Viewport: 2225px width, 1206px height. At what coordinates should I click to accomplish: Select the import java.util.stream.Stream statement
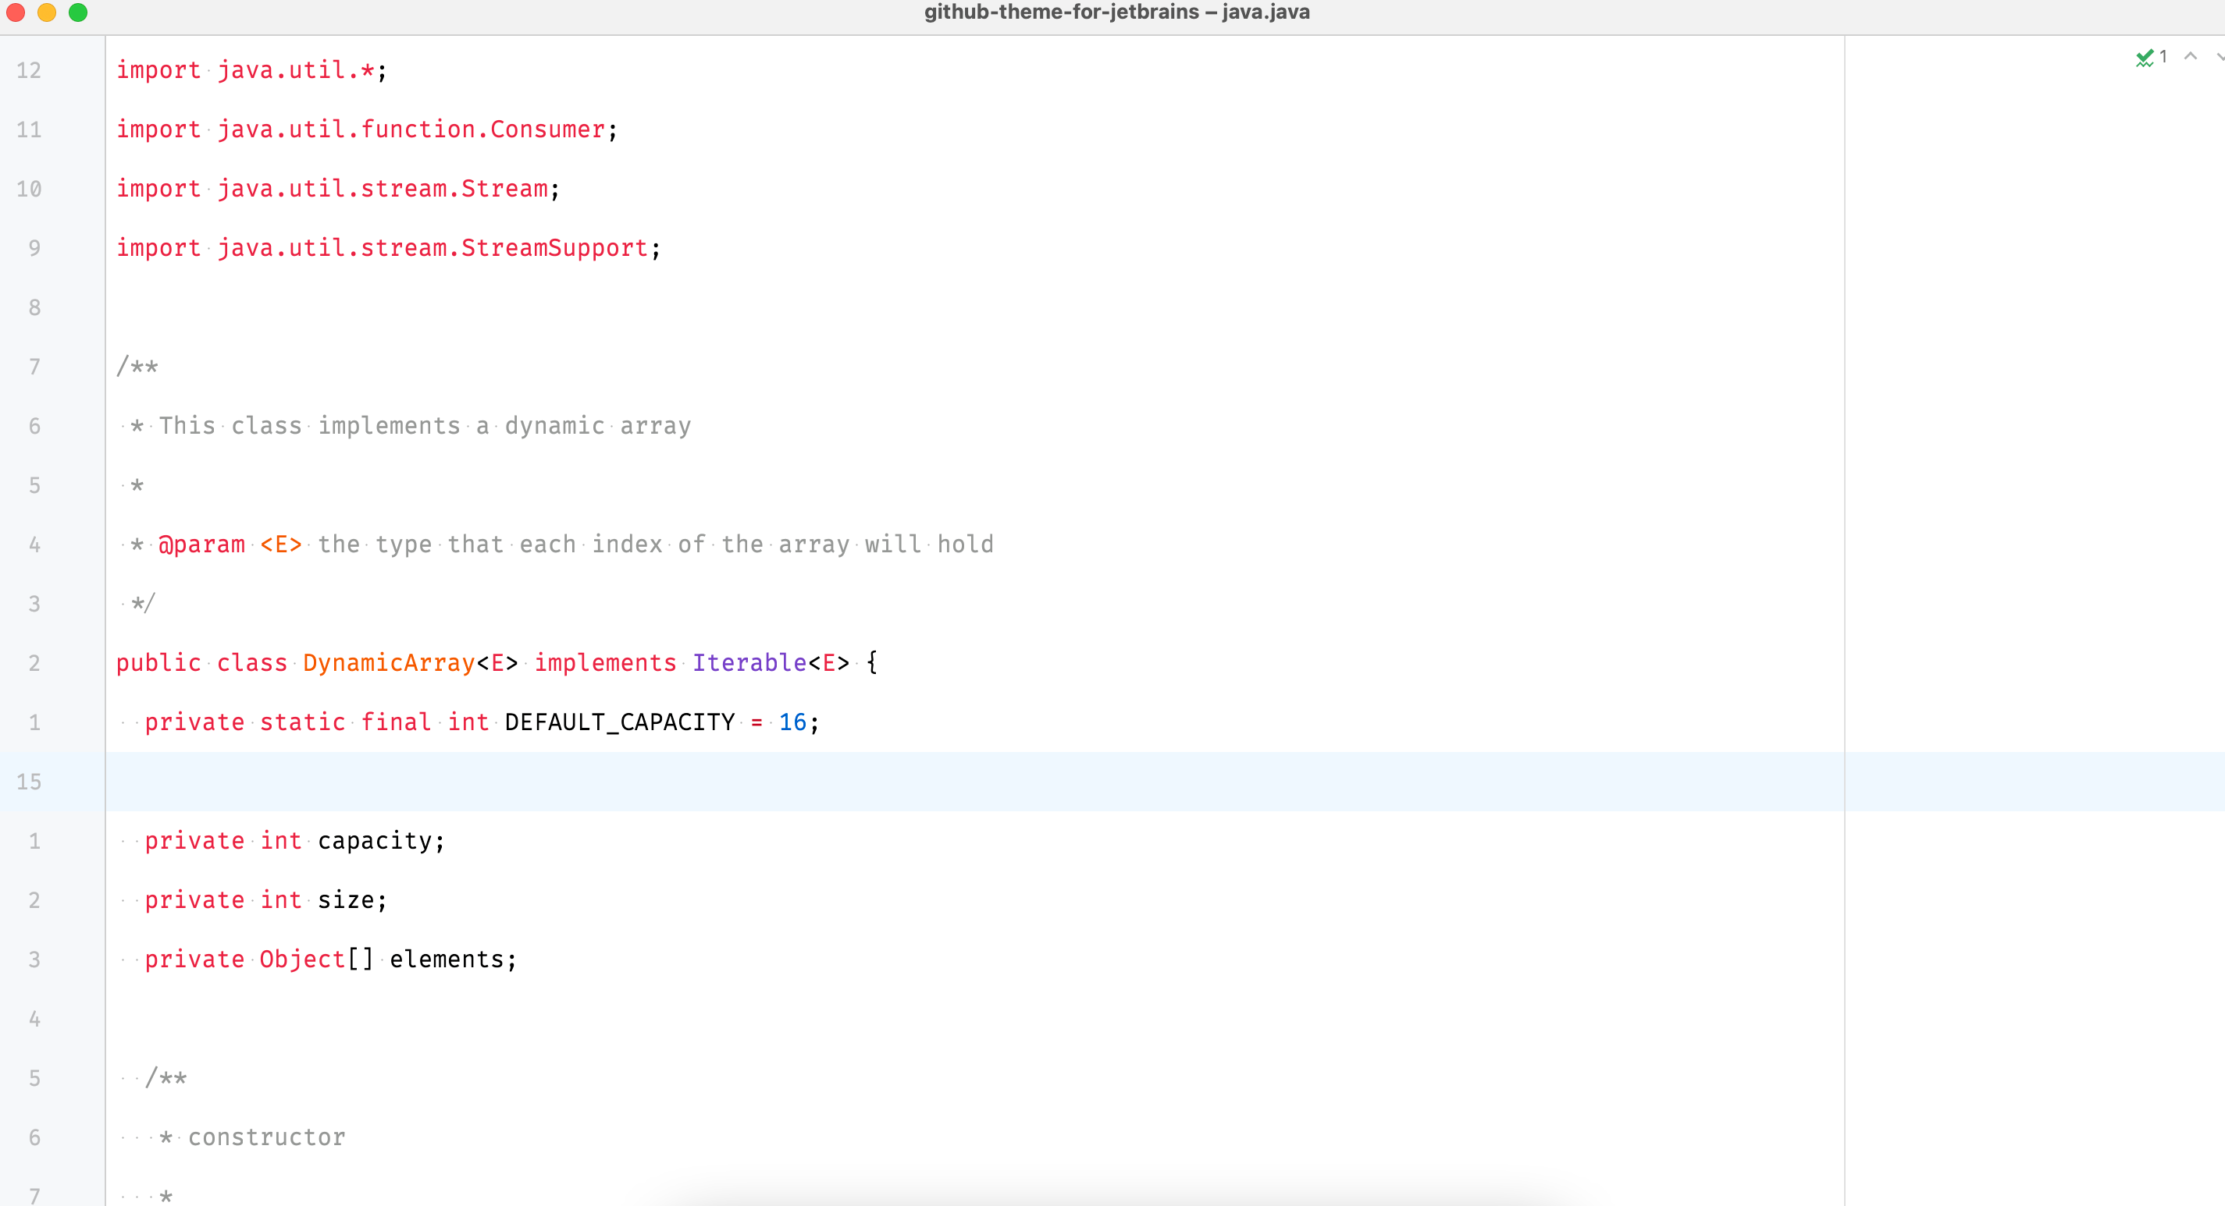tap(336, 188)
